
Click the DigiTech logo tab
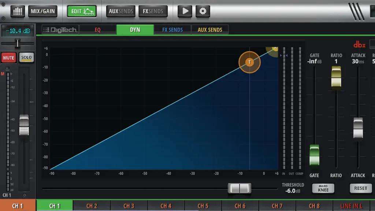coord(60,30)
